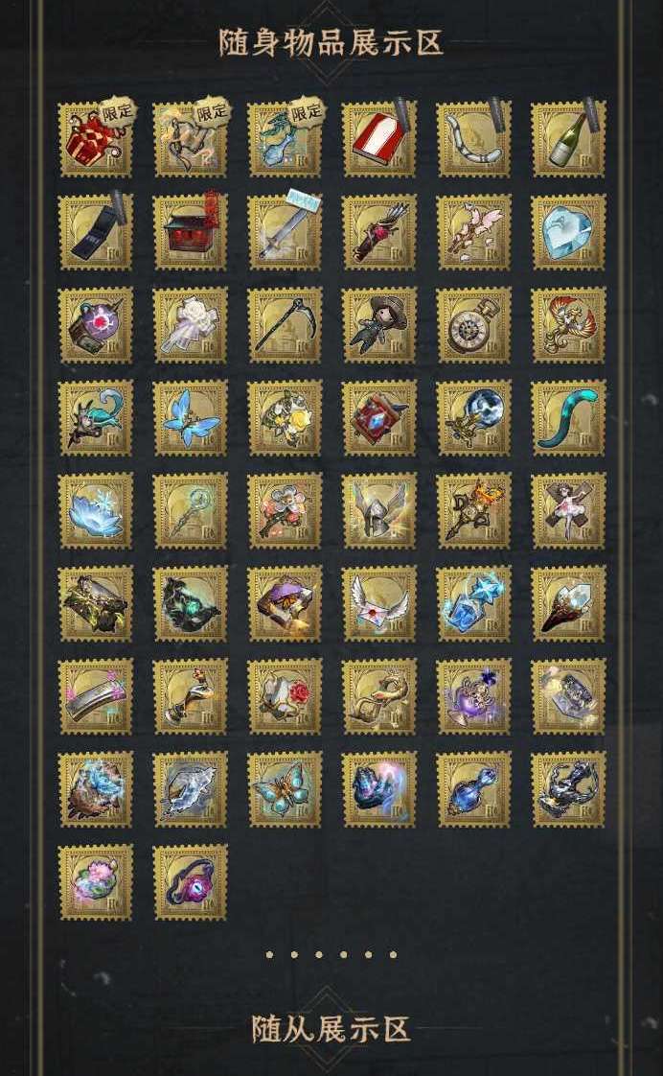Image resolution: width=663 pixels, height=1076 pixels.
Task: Choose the crystal heart accessory stamp
Action: coord(568,232)
